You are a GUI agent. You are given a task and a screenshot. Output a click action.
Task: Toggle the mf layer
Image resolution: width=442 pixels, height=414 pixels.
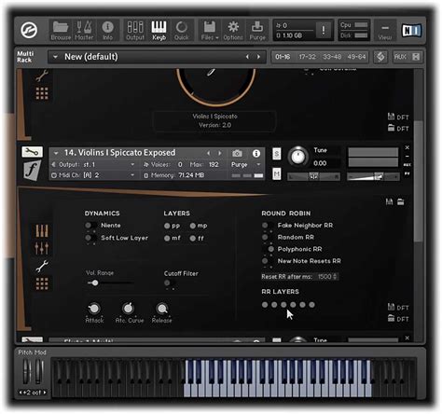pyautogui.click(x=167, y=239)
